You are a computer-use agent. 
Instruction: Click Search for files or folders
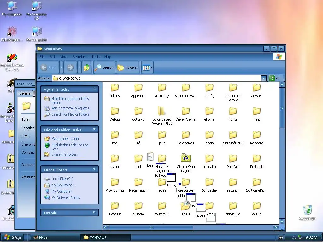pyautogui.click(x=70, y=114)
